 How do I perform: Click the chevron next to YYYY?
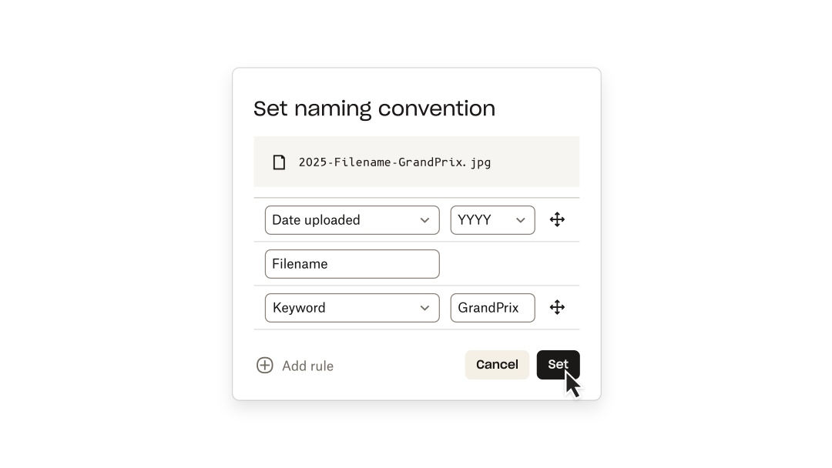[521, 220]
